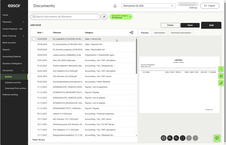Open the green announcements megaphone button
Viewport: 226px width, 145px height.
pyautogui.click(x=221, y=76)
